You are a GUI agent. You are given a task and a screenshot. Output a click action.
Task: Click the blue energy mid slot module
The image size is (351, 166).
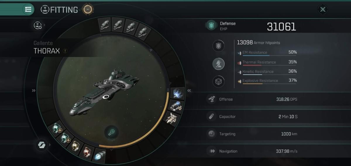point(177,93)
